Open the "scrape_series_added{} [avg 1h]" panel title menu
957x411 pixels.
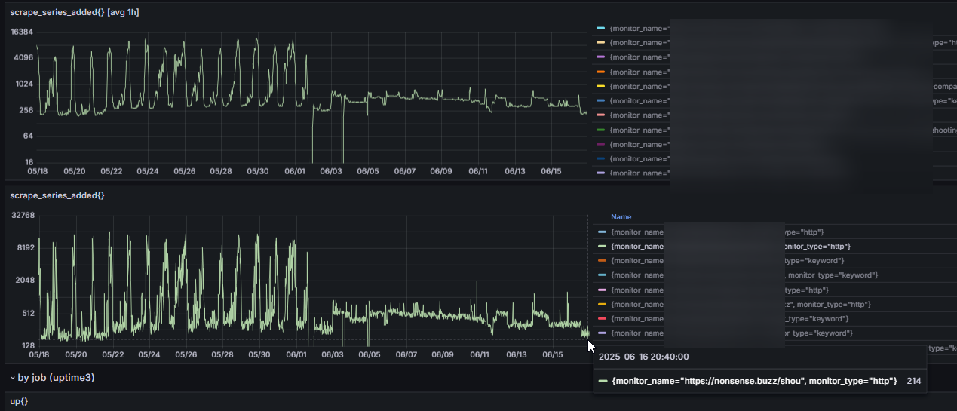pyautogui.click(x=74, y=12)
